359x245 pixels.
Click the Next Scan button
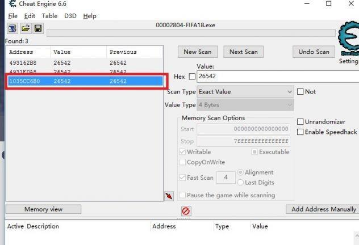pyautogui.click(x=243, y=52)
